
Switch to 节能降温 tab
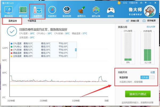[x=32, y=21]
